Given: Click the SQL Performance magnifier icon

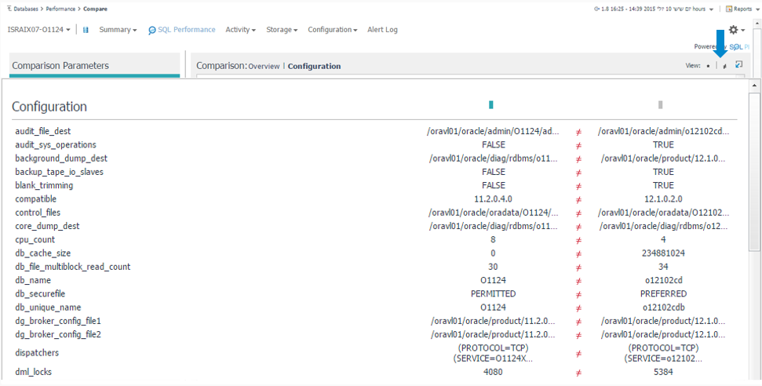Looking at the screenshot, I should click(152, 30).
